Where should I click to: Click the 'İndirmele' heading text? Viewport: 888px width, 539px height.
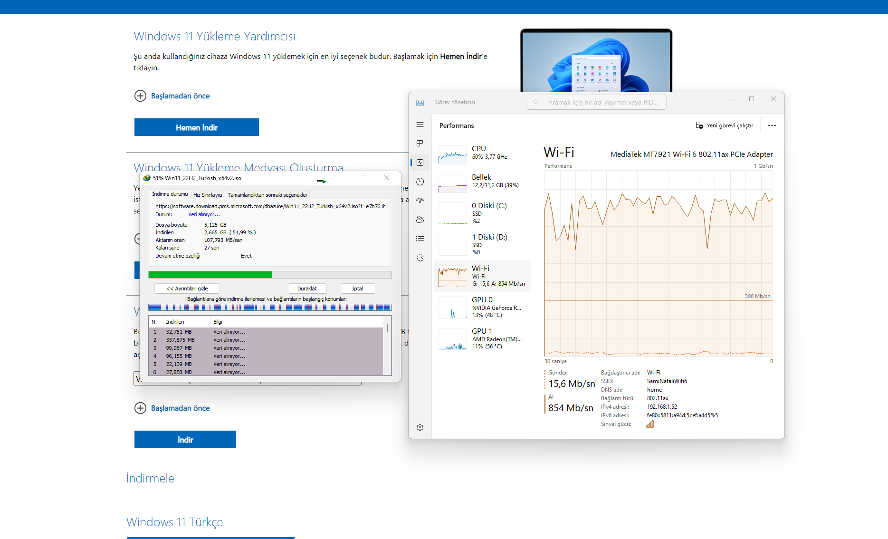coord(150,478)
